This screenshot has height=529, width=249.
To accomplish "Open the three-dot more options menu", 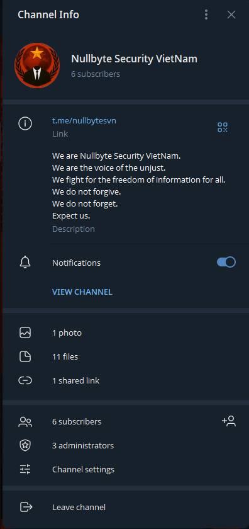I will [206, 14].
